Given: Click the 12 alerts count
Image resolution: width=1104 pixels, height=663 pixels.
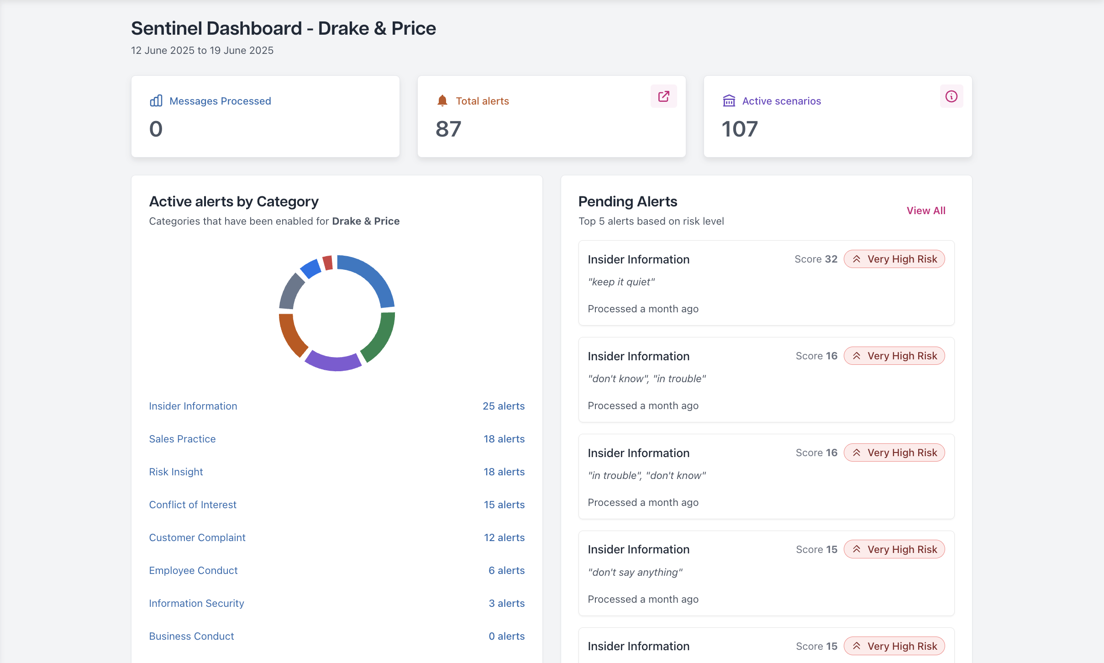Looking at the screenshot, I should [504, 537].
